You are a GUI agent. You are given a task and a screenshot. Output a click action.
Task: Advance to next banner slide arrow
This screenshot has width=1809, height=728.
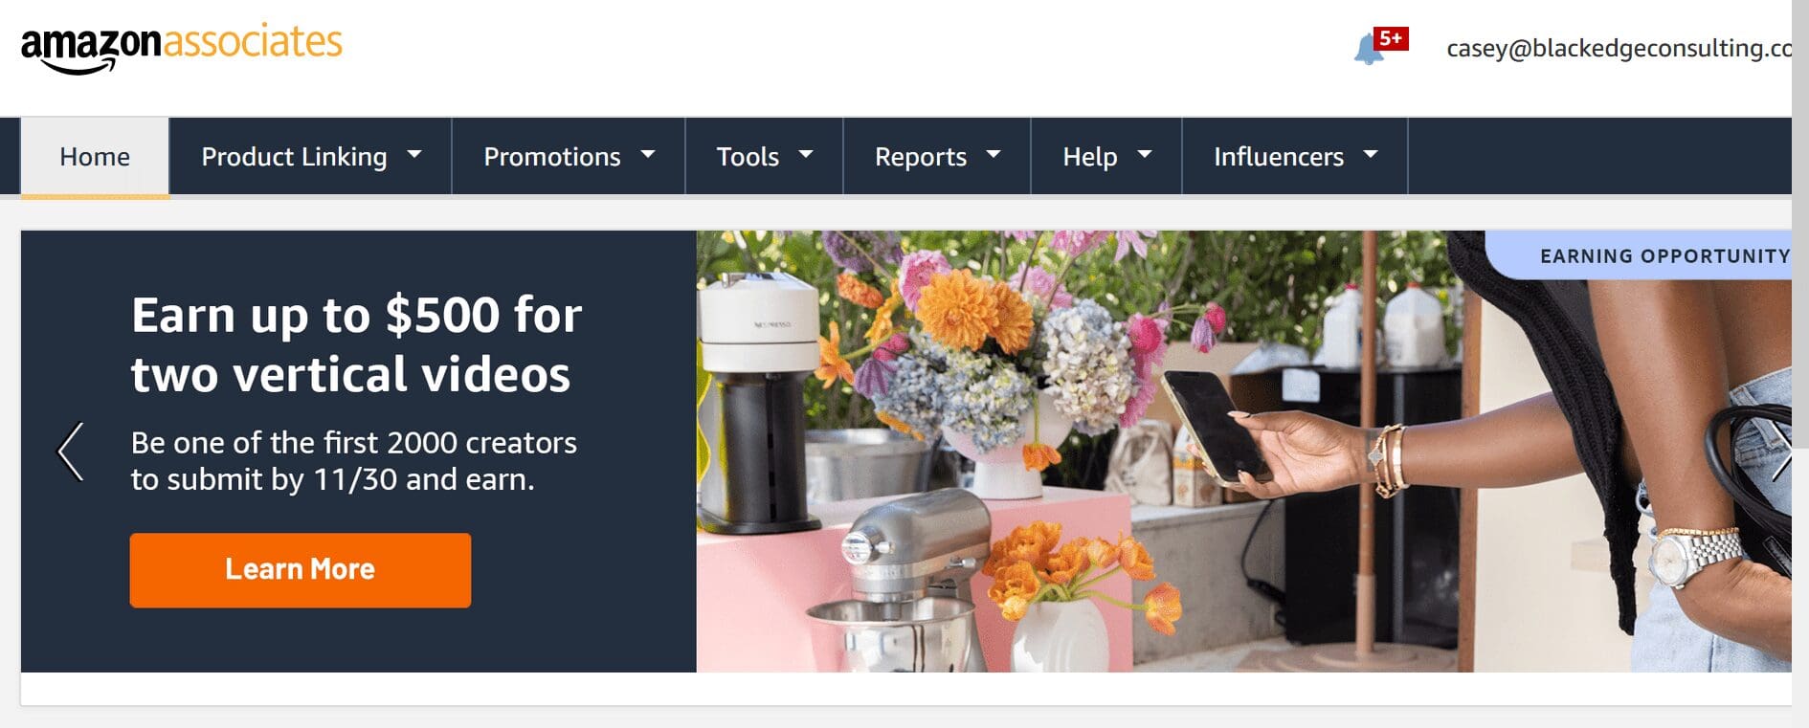[1781, 452]
